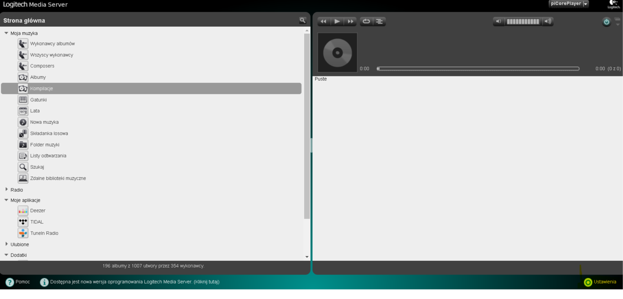The height and width of the screenshot is (299, 623).
Task: Click the search icon in Strona główna header
Action: (302, 20)
